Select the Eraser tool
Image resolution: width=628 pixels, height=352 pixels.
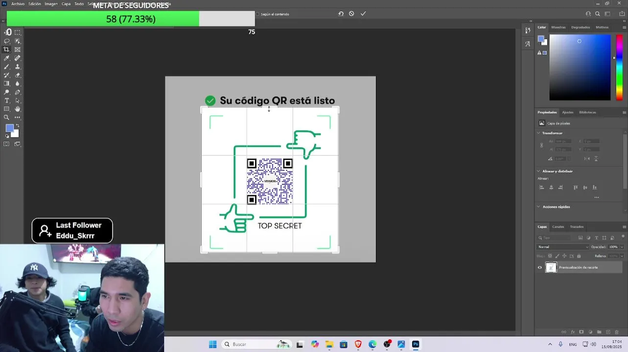pyautogui.click(x=18, y=75)
